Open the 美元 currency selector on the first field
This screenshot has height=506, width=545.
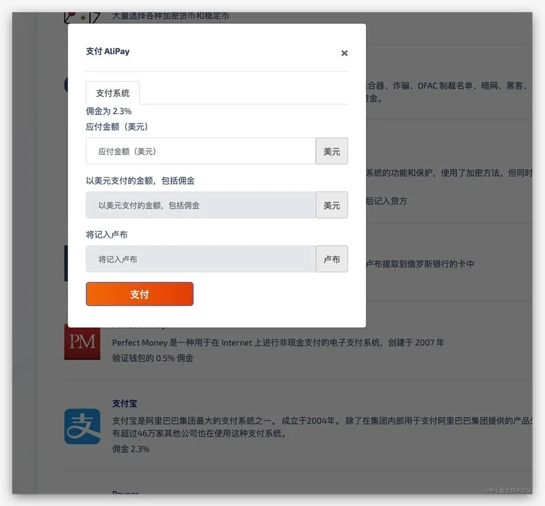pos(332,151)
